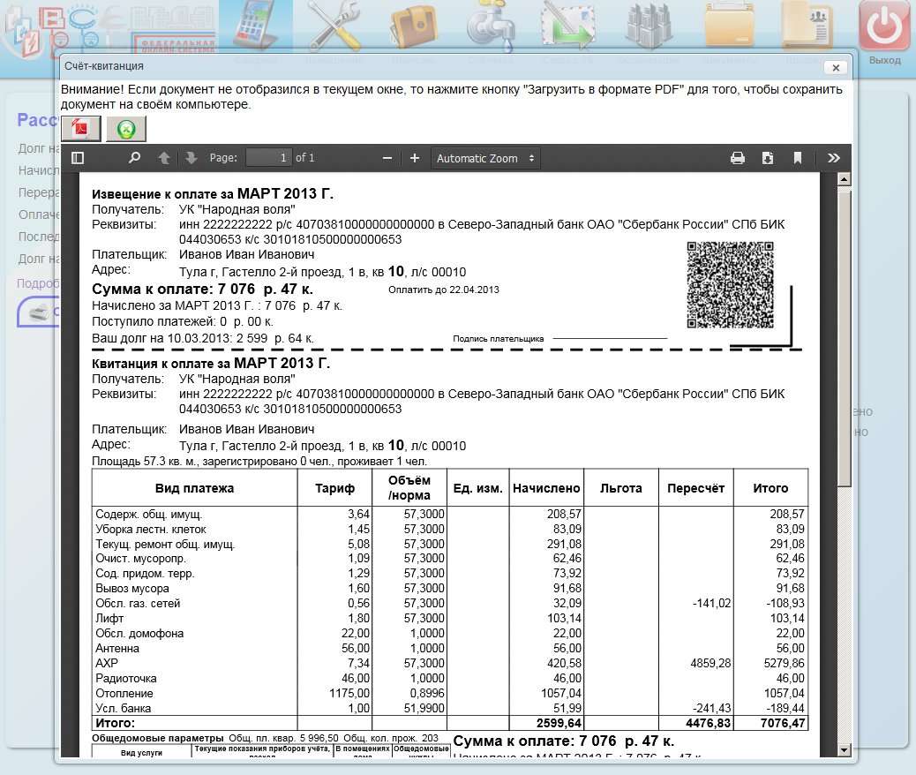
Task: Click the Вывоз мусора row label
Action: [x=132, y=589]
